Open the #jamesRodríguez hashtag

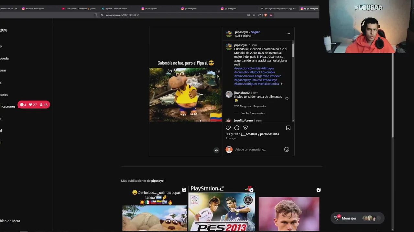[x=245, y=84]
